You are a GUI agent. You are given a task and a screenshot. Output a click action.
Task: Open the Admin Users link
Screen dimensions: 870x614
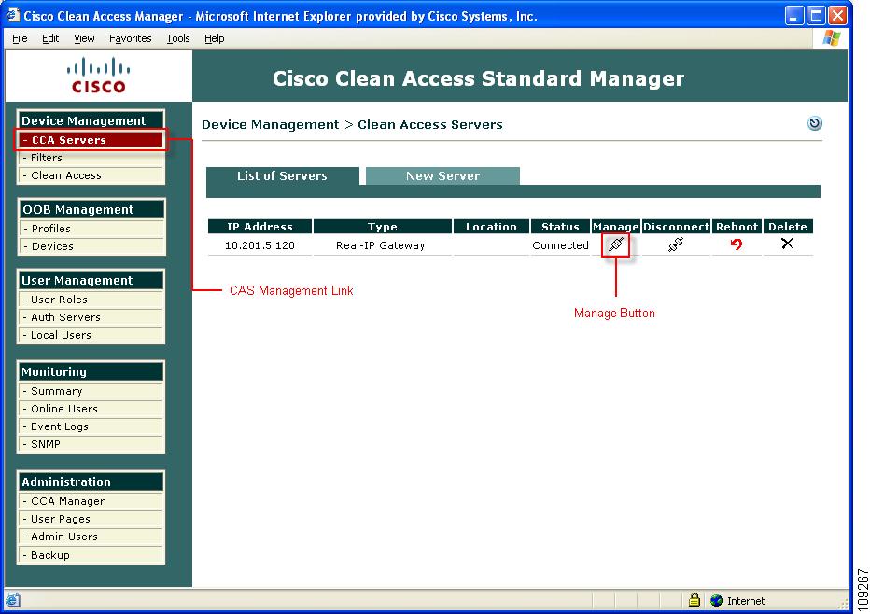coord(91,537)
